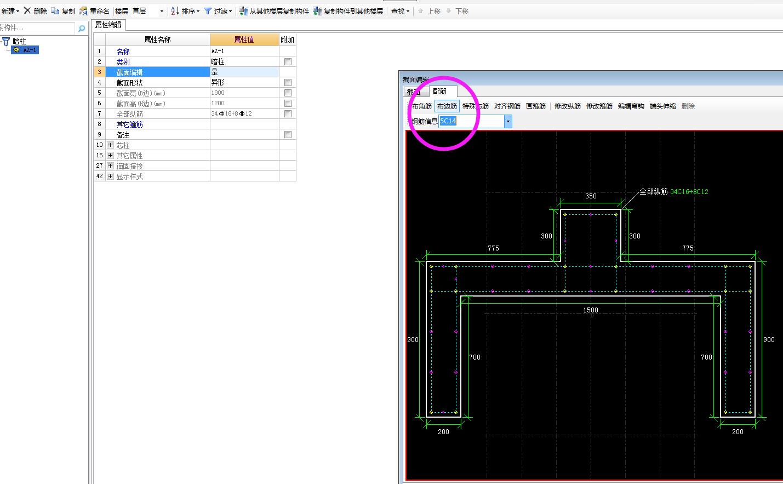Click the 修改纵筋 toolbar button
This screenshot has width=783, height=484.
point(568,106)
